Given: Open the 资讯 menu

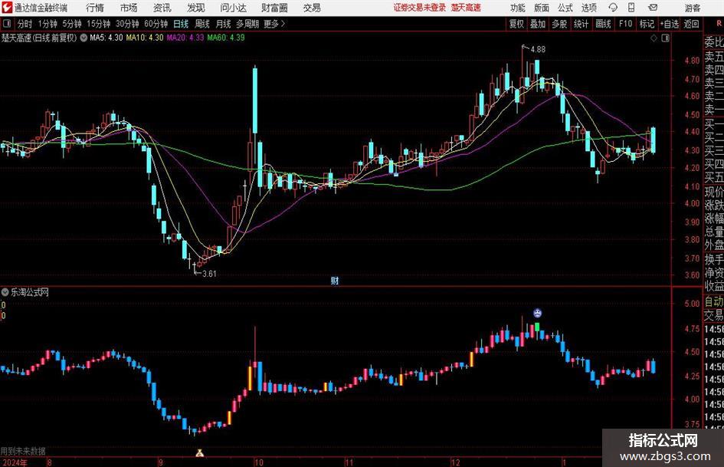Looking at the screenshot, I should click(162, 8).
